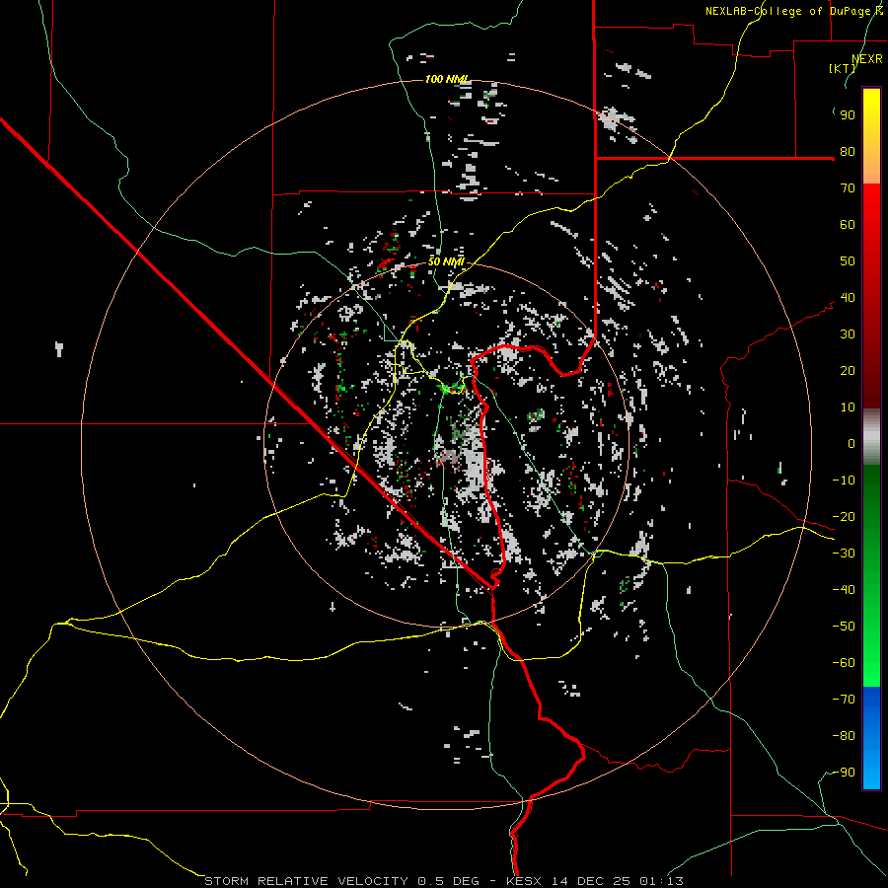
Task: Click the yellow top segment of velocity colorbar
Action: coord(871,136)
